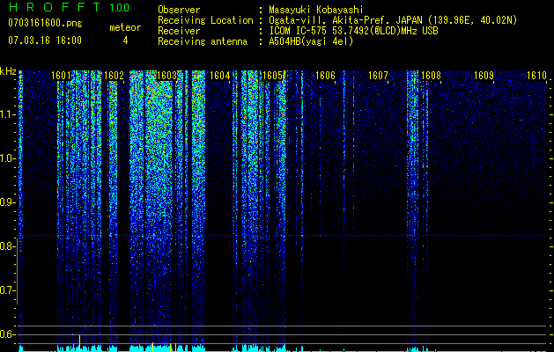Click observer name Masayuki Kobayashi
The height and width of the screenshot is (352, 554).
click(x=315, y=10)
